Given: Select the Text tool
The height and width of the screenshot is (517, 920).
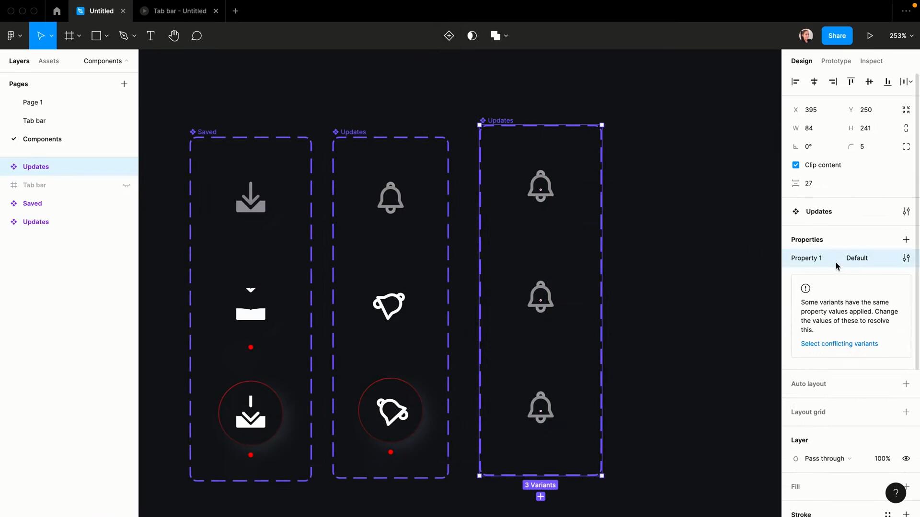Looking at the screenshot, I should coord(150,36).
